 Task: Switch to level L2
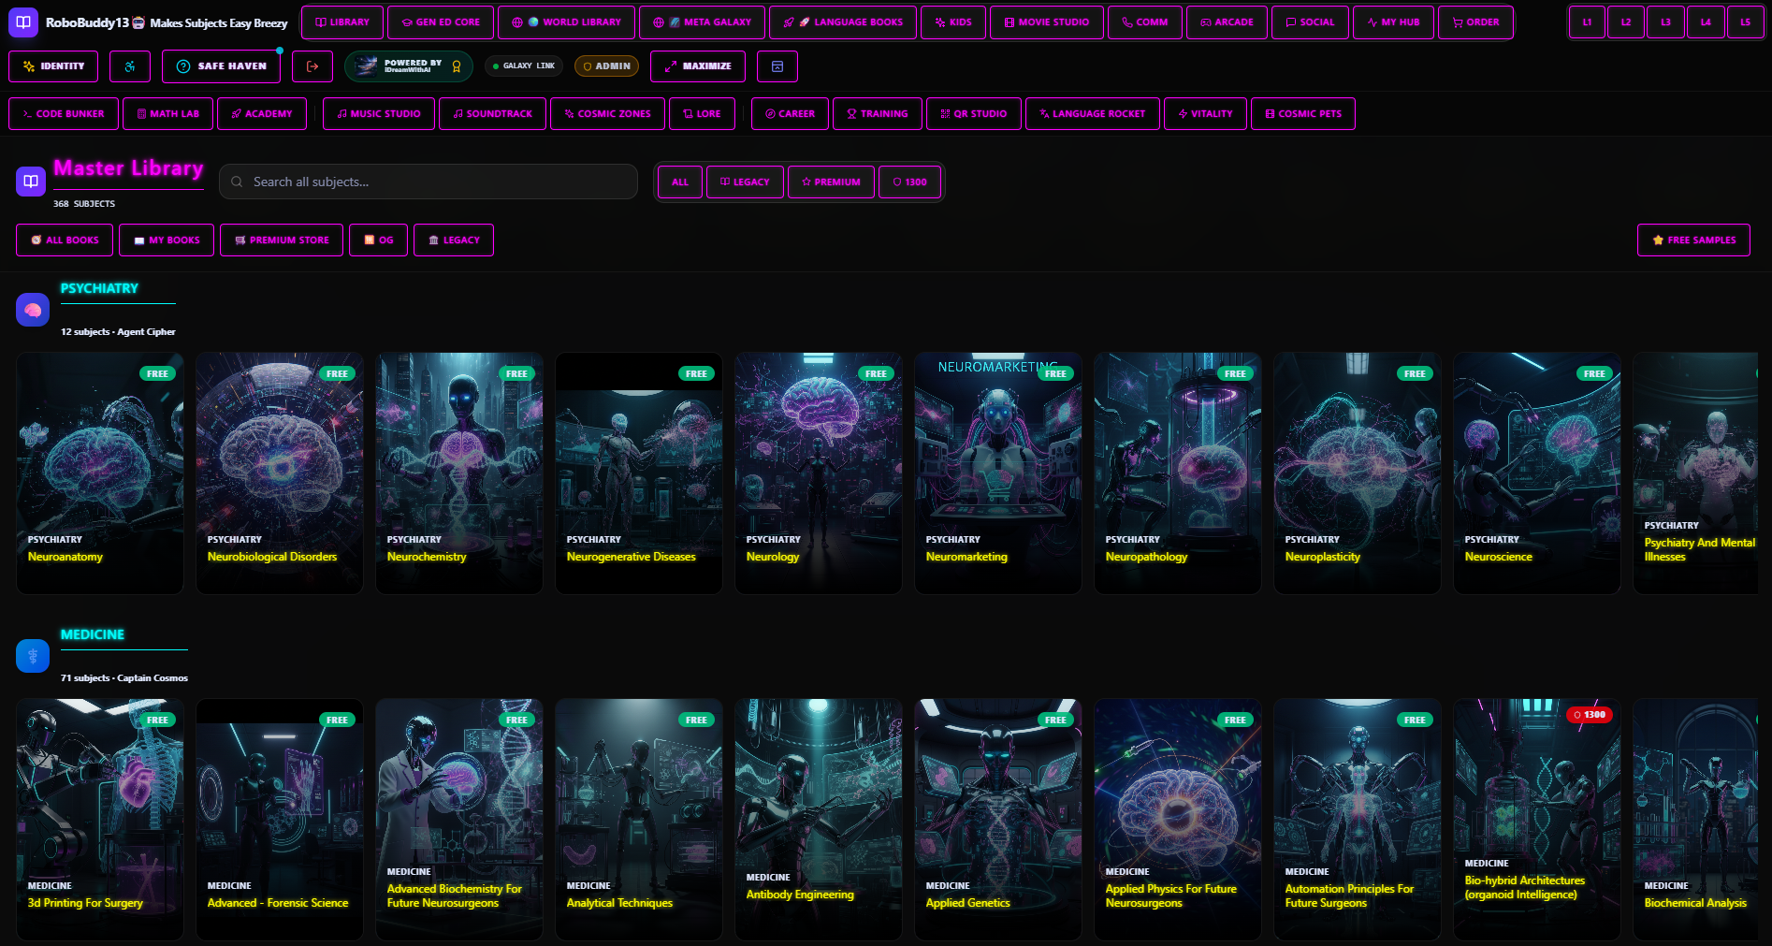point(1626,22)
